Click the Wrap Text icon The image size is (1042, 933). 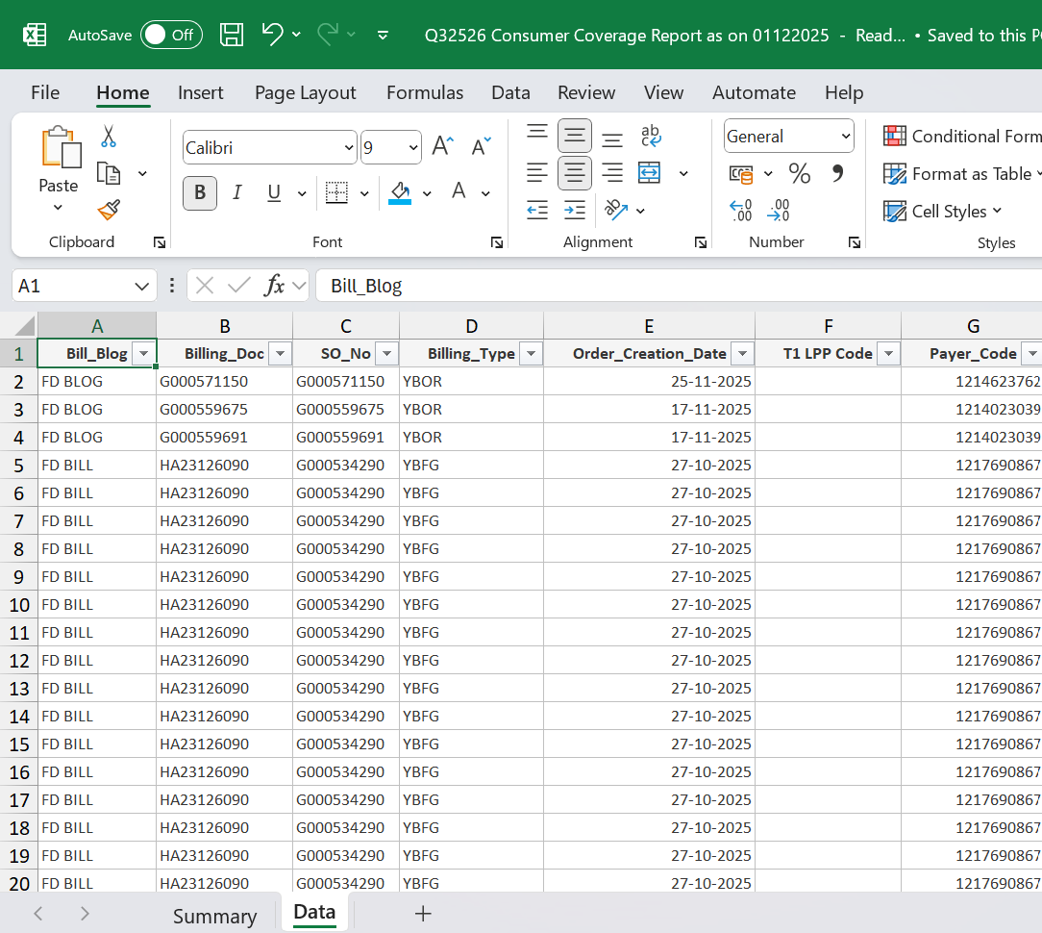pos(651,136)
